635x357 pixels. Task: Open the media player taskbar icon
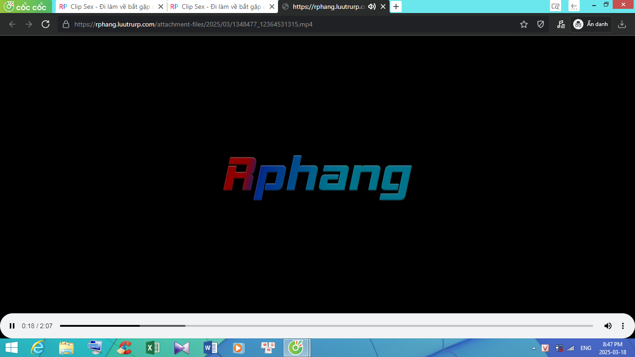click(x=238, y=348)
